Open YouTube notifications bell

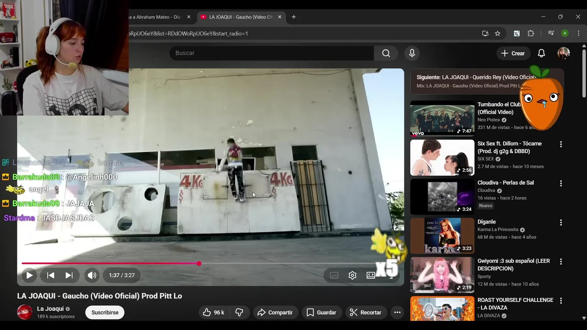coord(542,53)
